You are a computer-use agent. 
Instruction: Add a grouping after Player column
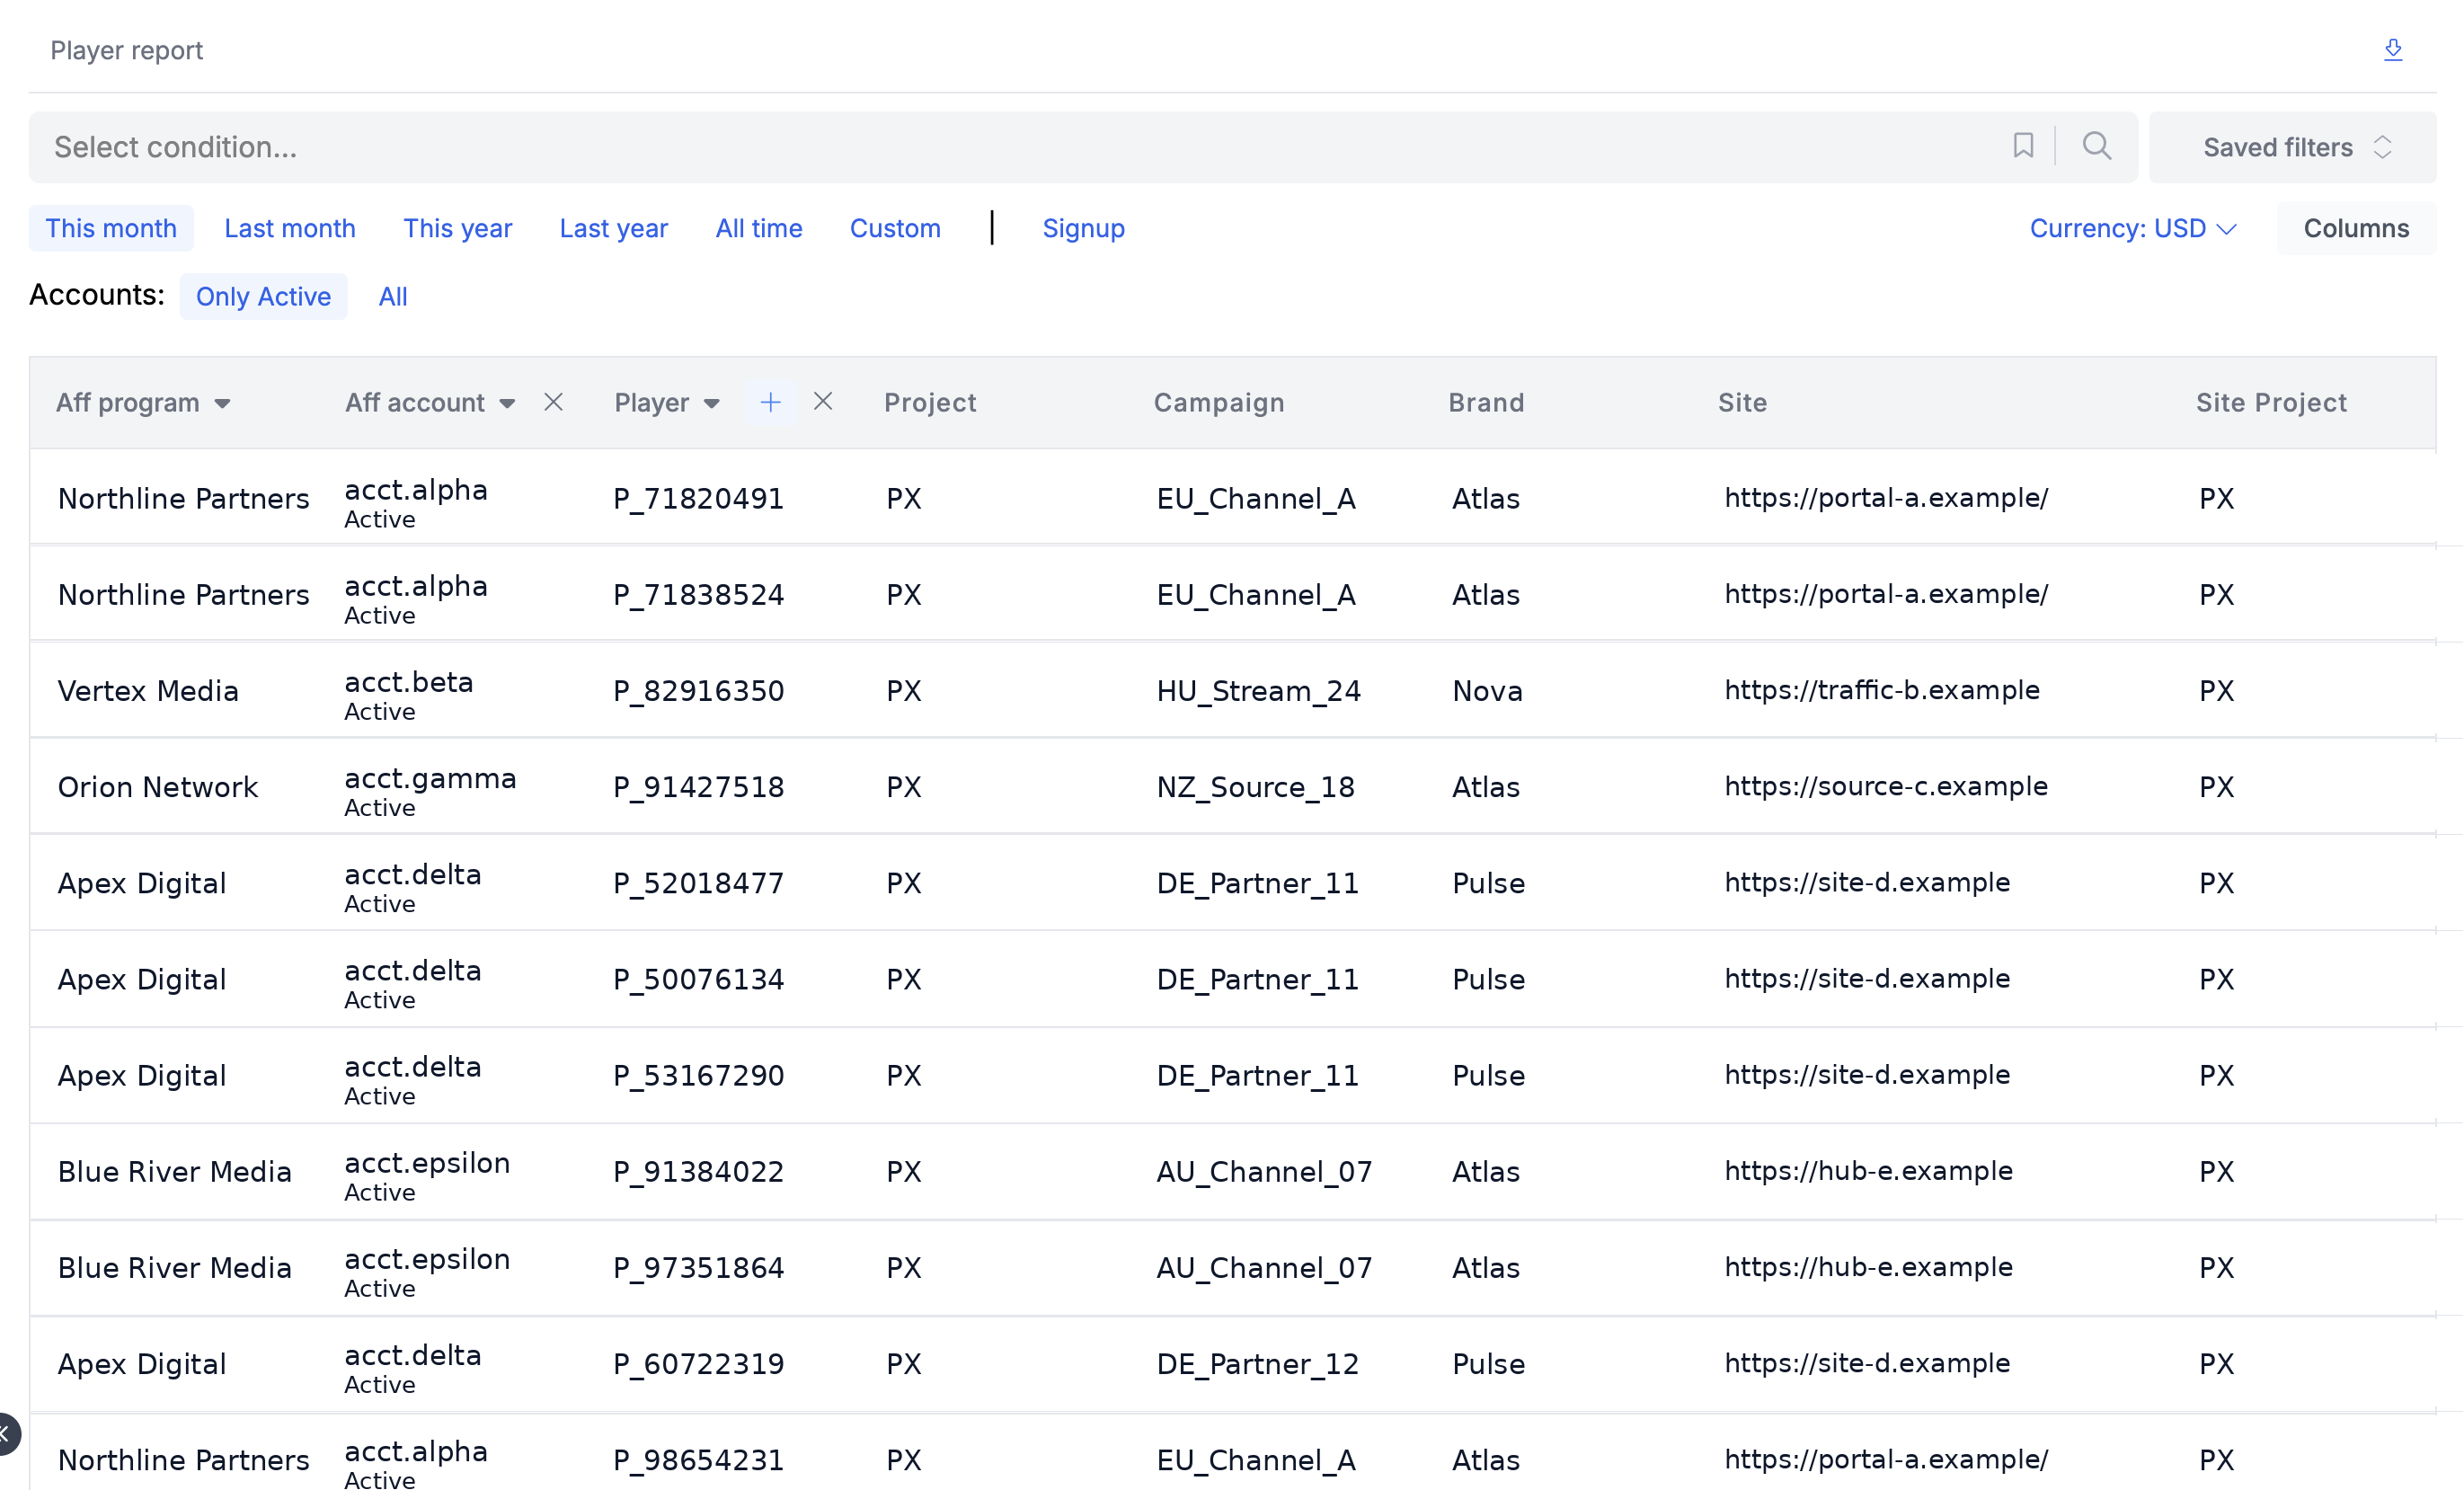[x=770, y=402]
